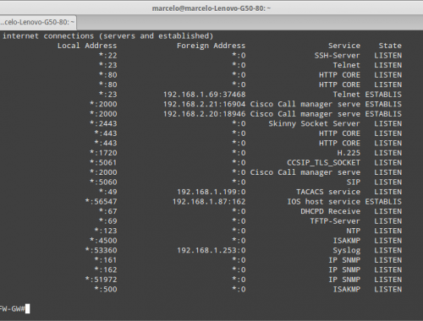Click local address *:4500

tap(103, 241)
